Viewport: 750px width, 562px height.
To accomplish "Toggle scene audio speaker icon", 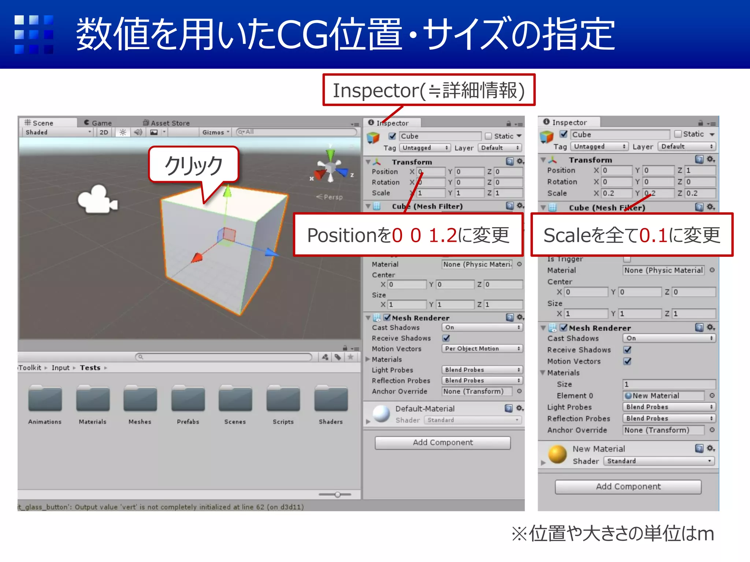I will (138, 132).
